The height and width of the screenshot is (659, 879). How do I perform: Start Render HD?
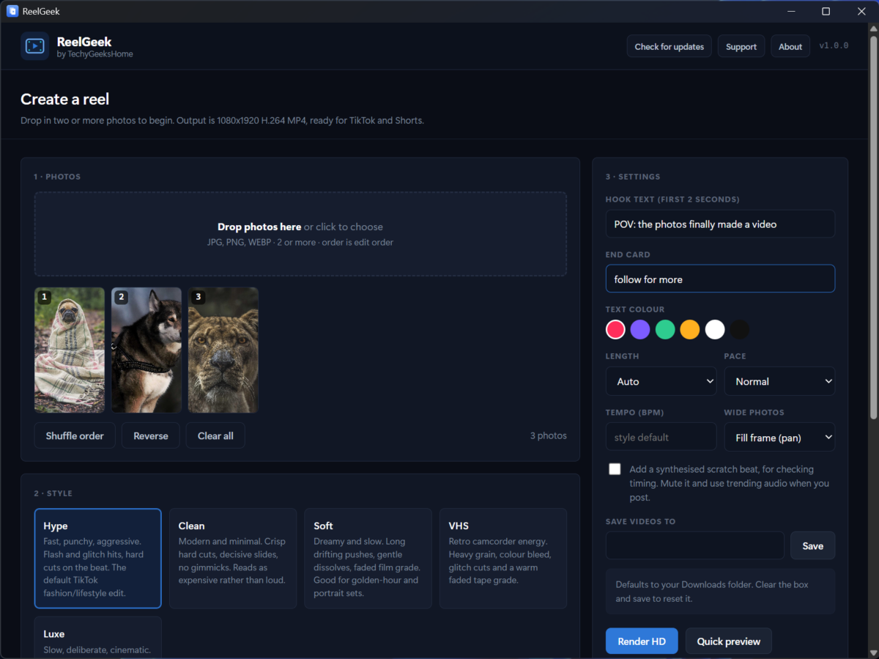642,641
